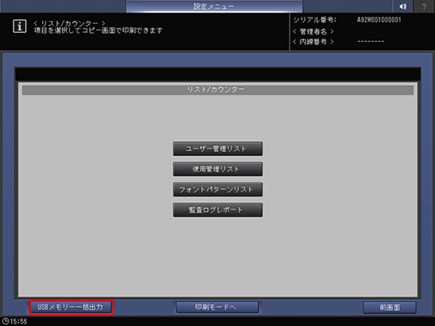Click the リスト/カウンター panel header
The height and width of the screenshot is (326, 435).
click(x=218, y=90)
